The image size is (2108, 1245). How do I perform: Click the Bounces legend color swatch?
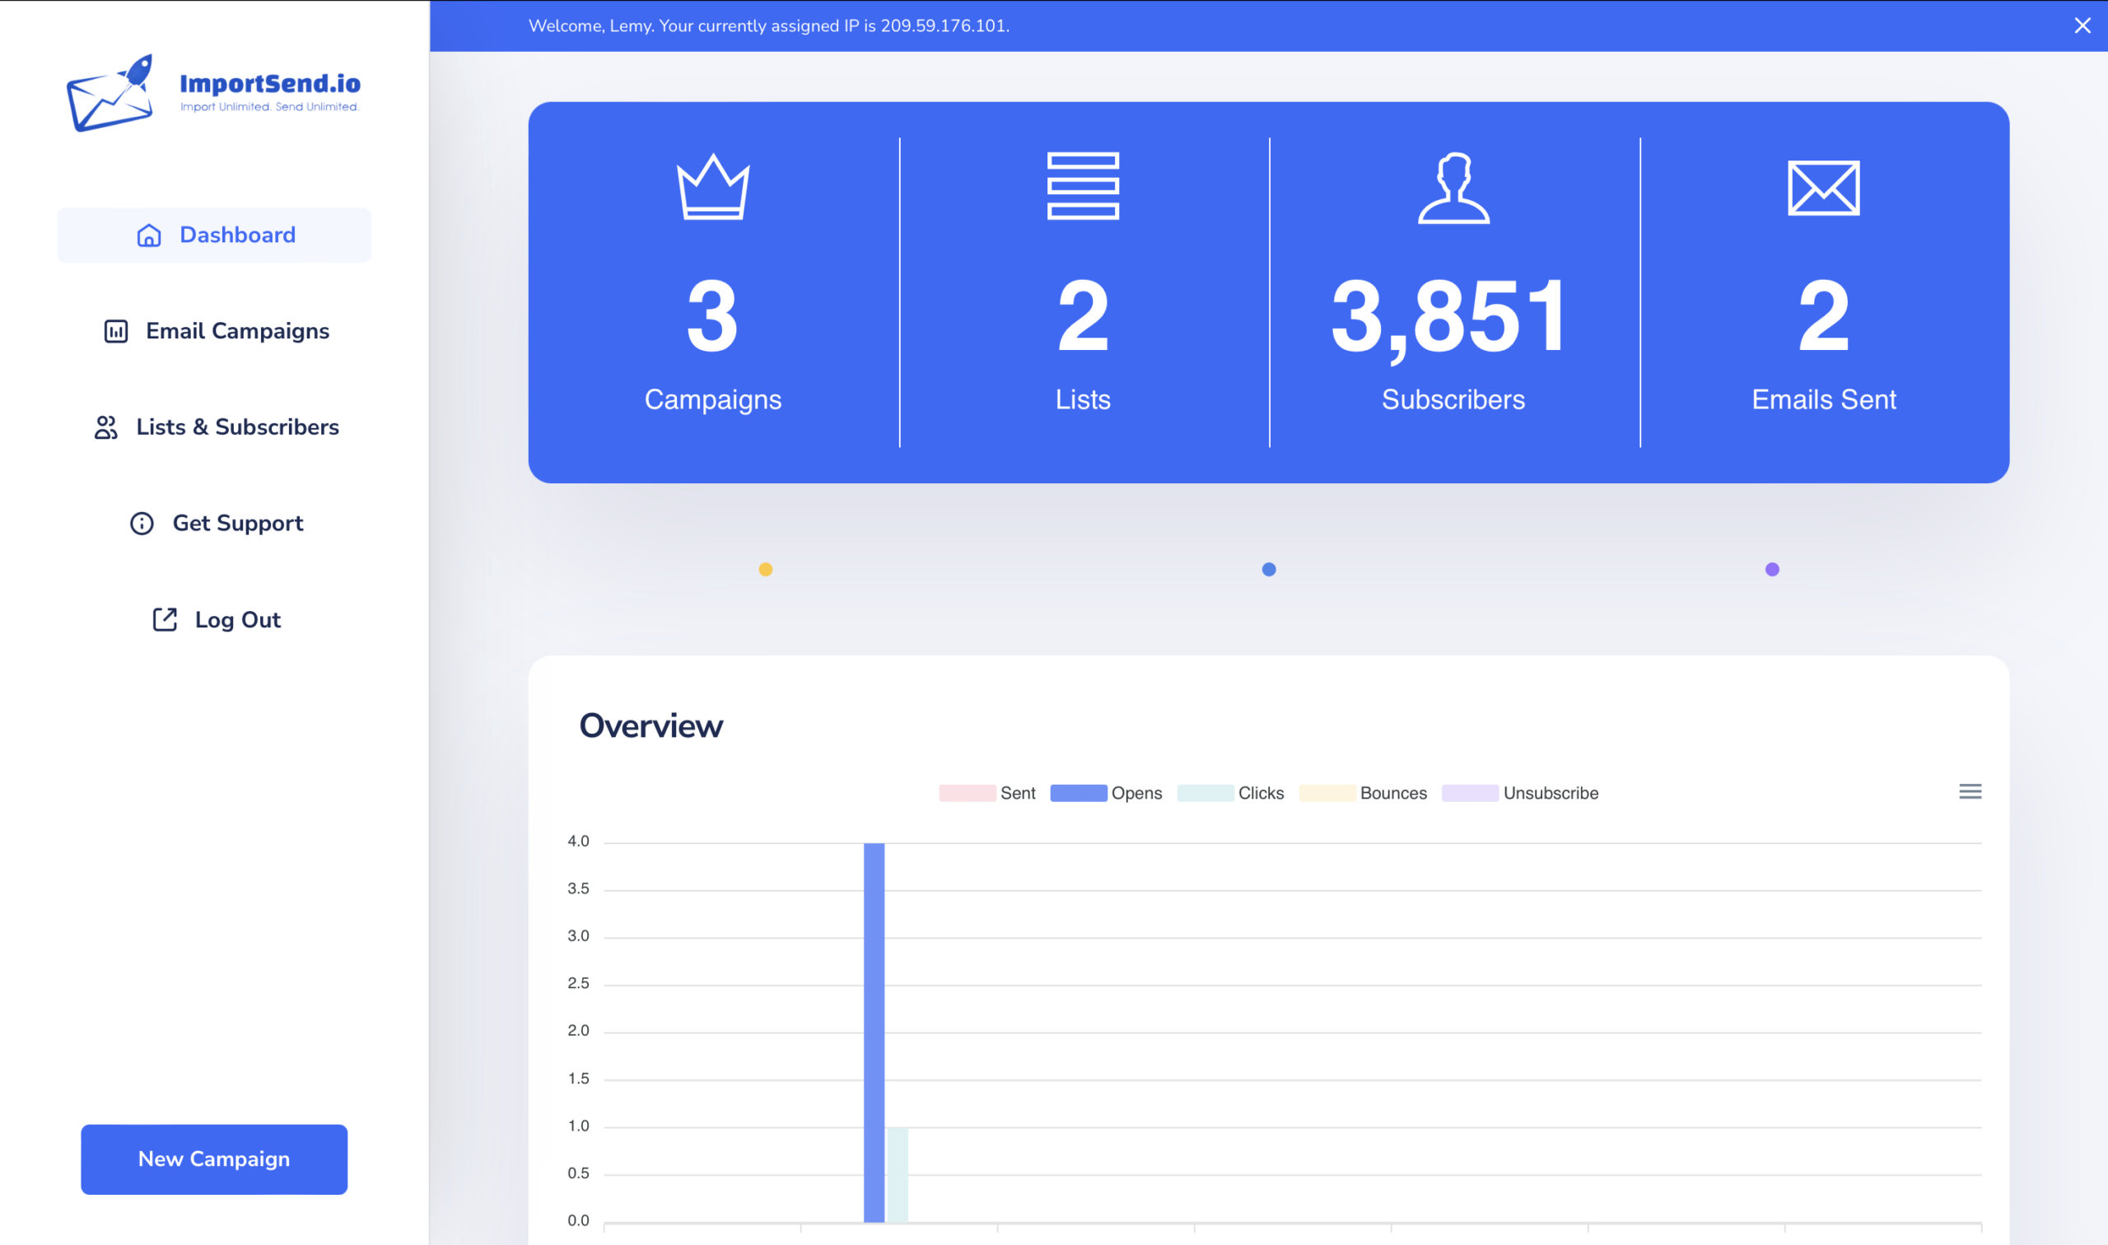tap(1327, 793)
